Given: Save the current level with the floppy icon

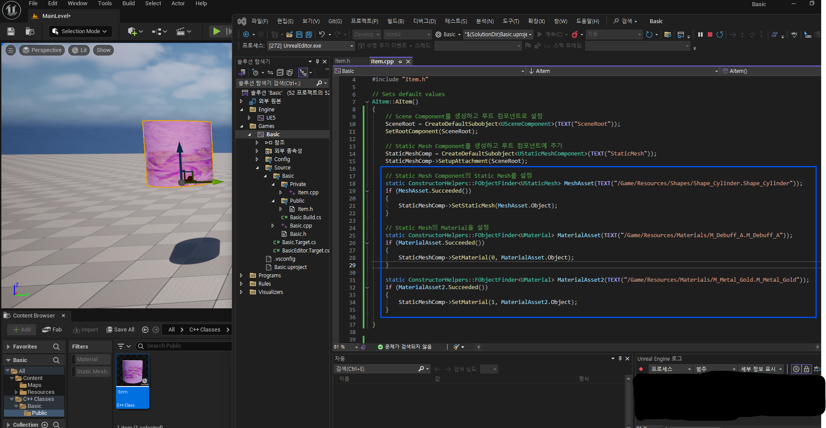Looking at the screenshot, I should coord(11,31).
